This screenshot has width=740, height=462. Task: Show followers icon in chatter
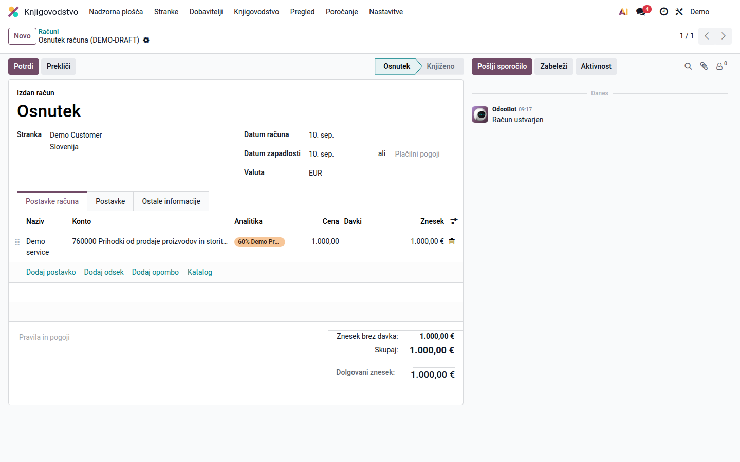721,66
